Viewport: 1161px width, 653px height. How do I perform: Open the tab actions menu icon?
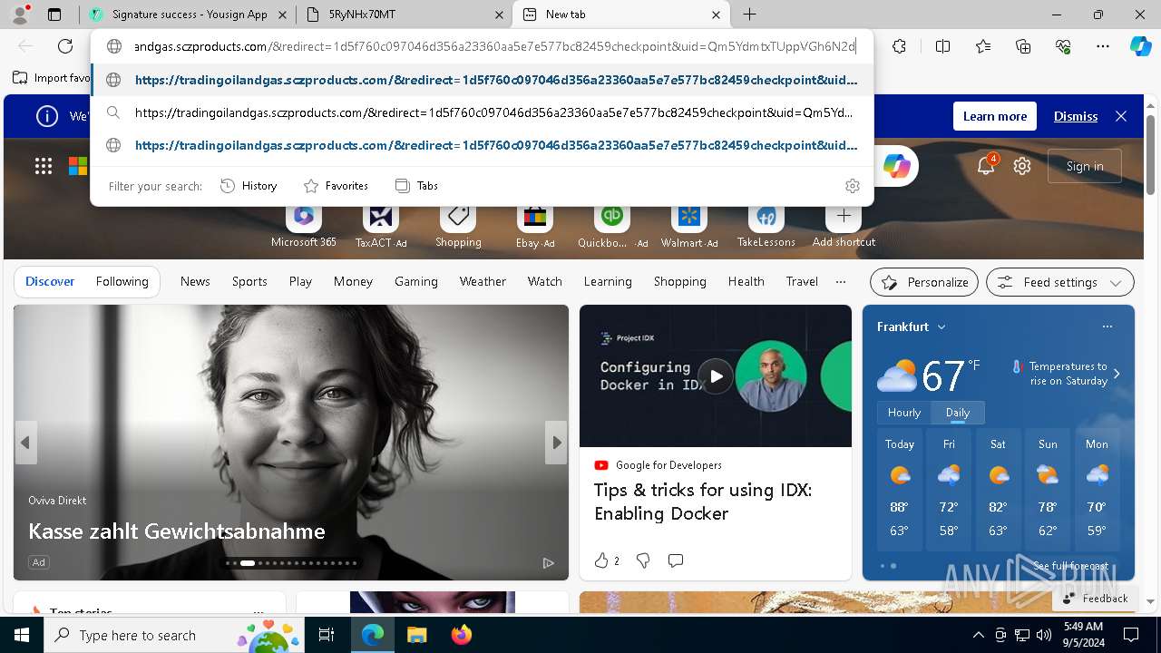click(54, 15)
